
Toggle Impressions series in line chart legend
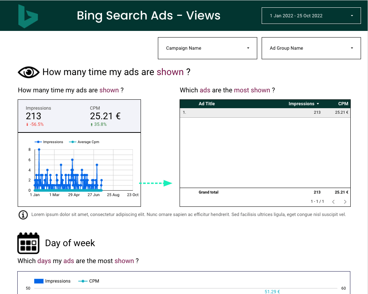[49, 142]
